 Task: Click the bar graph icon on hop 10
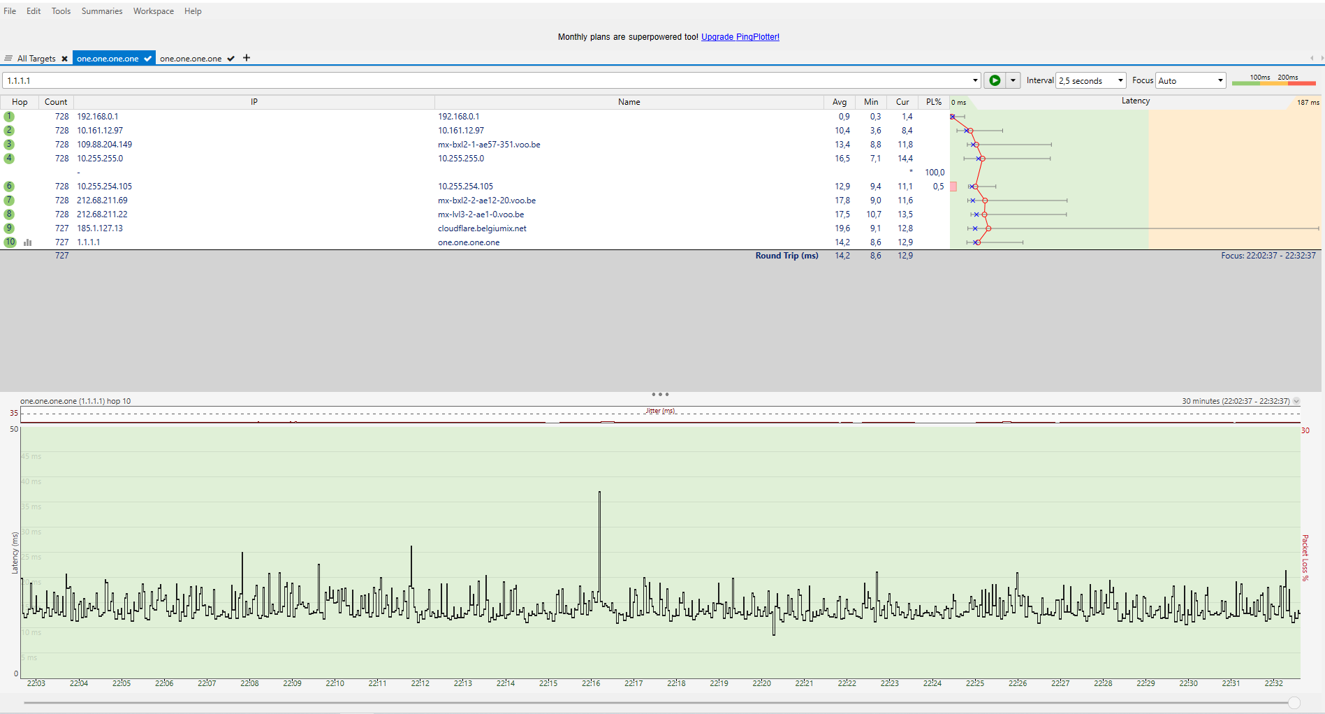pyautogui.click(x=28, y=242)
